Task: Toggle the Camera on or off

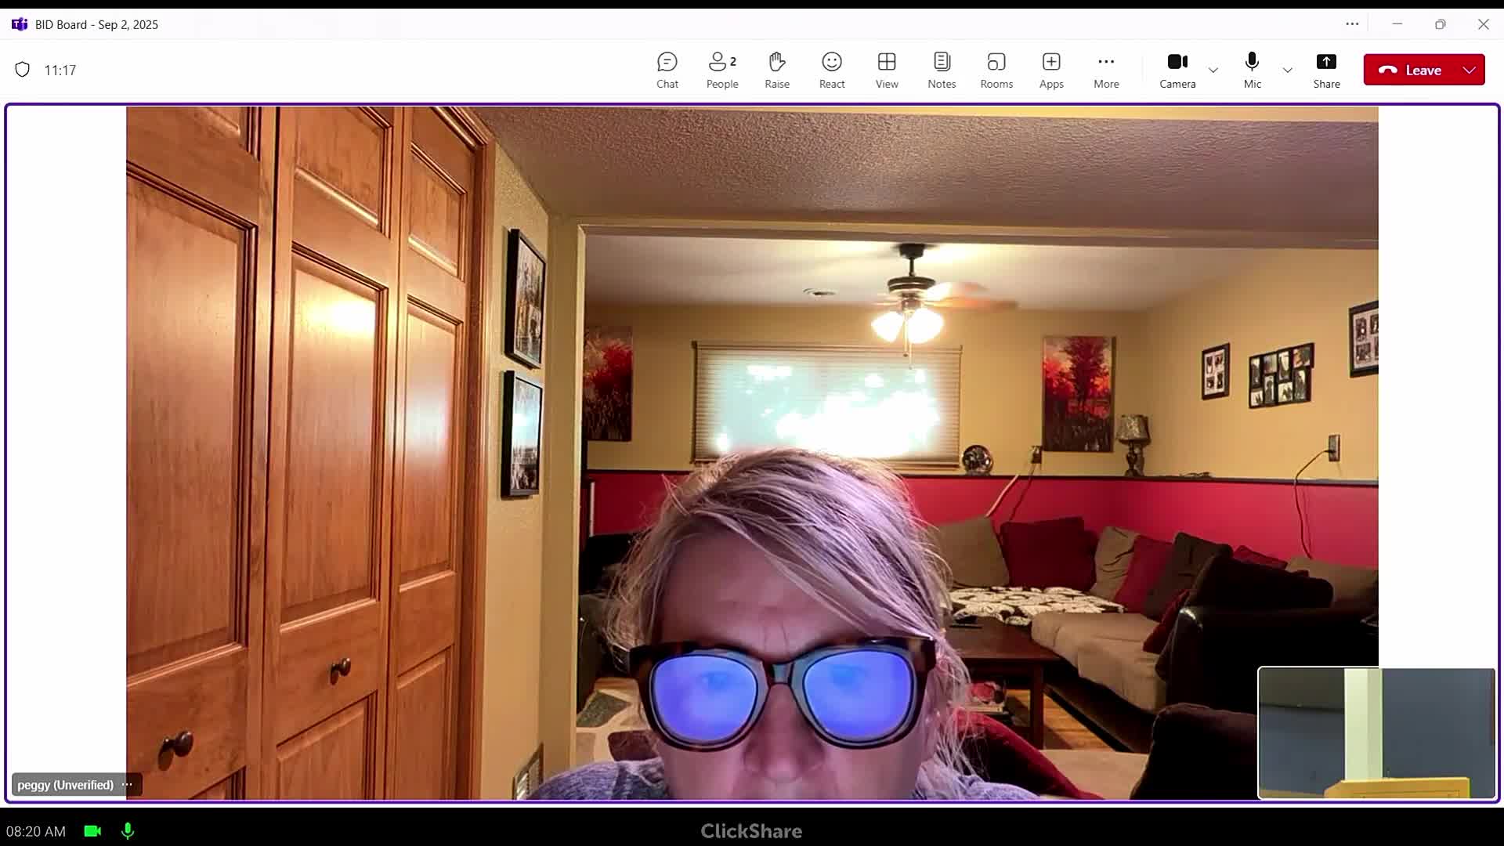Action: click(1177, 70)
